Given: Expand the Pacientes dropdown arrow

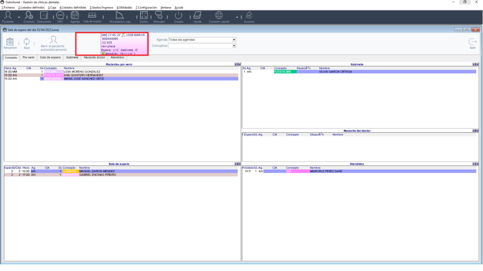Looking at the screenshot, I should (x=19, y=17).
